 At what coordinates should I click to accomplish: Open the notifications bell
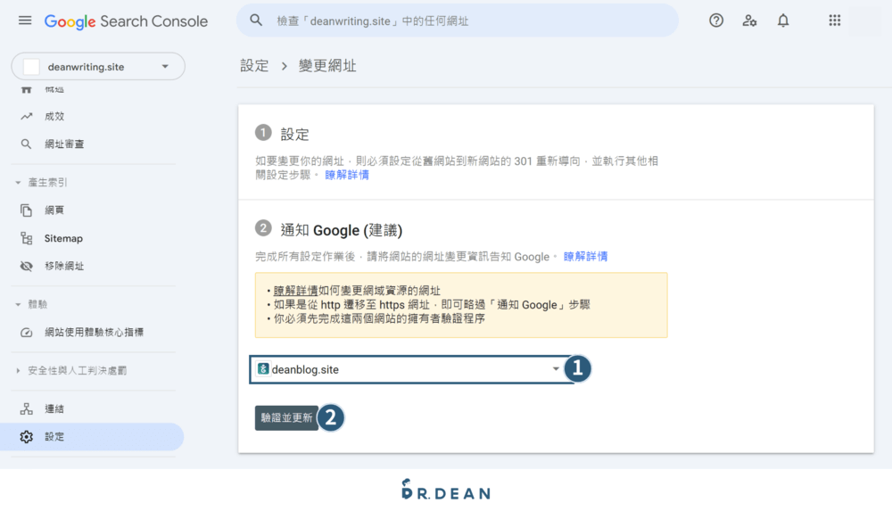[x=783, y=21]
